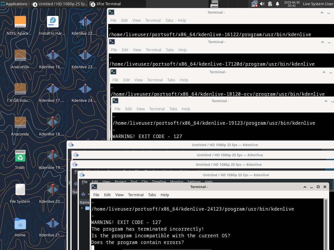Open Tabs menu in kdenlive-24123 terminal
The height and width of the screenshot is (250, 334).
[x=152, y=195]
